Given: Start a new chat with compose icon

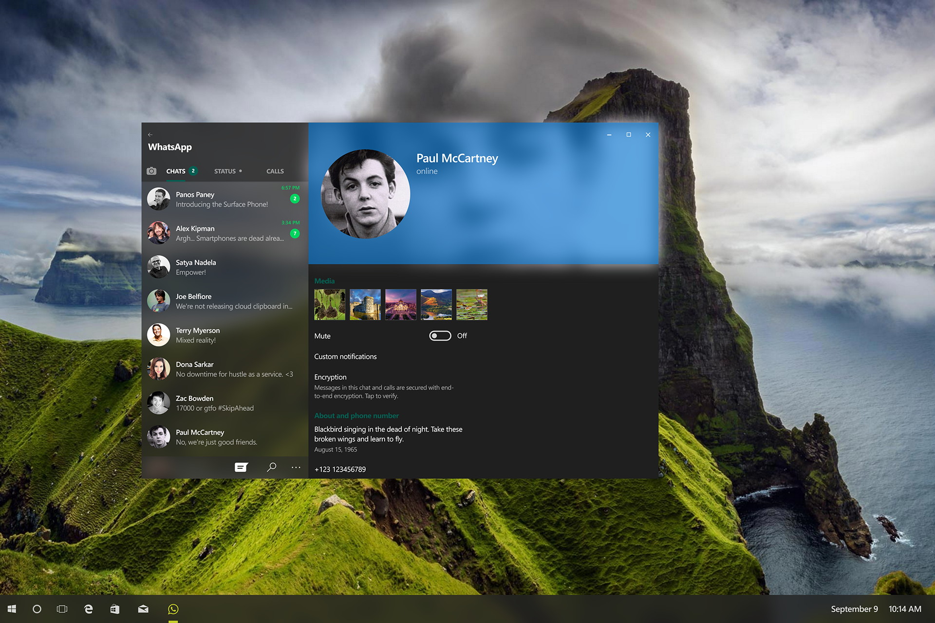Looking at the screenshot, I should tap(241, 467).
